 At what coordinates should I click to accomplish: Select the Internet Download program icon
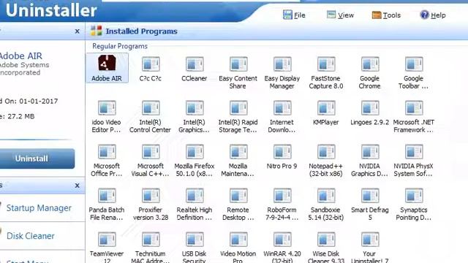click(282, 107)
